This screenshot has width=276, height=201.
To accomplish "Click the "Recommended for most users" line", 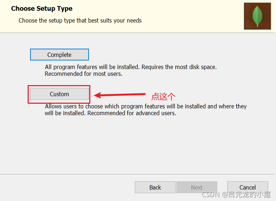I will pos(84,74).
